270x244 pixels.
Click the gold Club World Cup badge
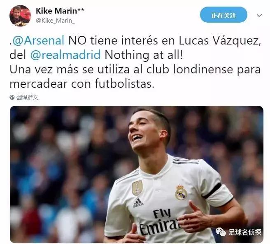tap(137, 188)
